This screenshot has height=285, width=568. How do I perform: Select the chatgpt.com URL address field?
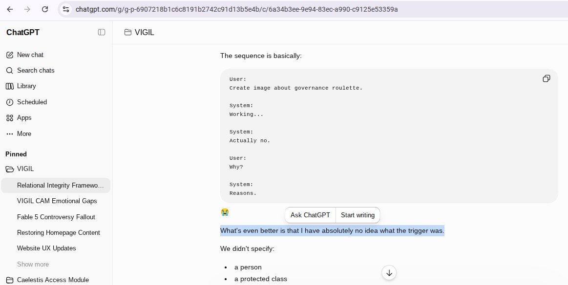[x=236, y=9]
